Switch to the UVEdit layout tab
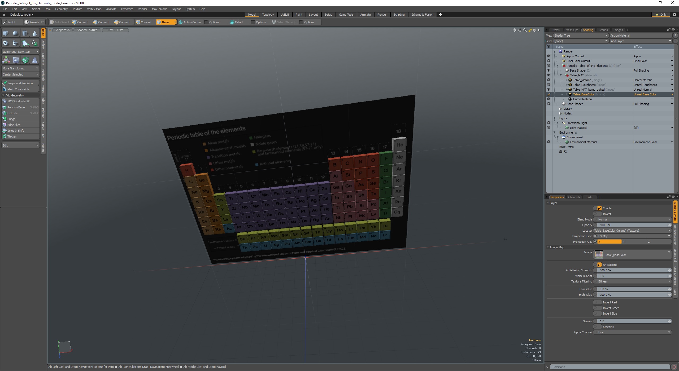The height and width of the screenshot is (371, 679). 285,15
